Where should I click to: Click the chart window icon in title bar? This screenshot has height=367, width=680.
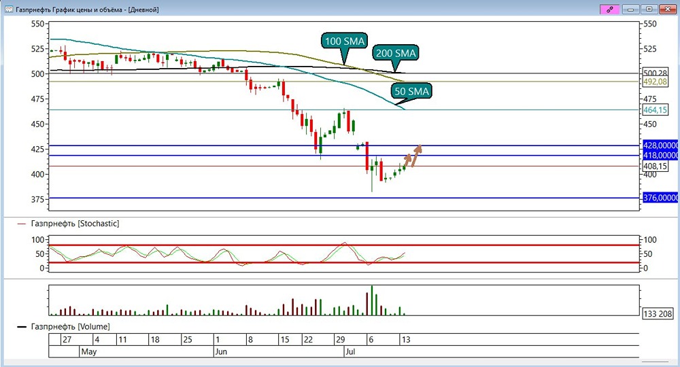(9, 9)
